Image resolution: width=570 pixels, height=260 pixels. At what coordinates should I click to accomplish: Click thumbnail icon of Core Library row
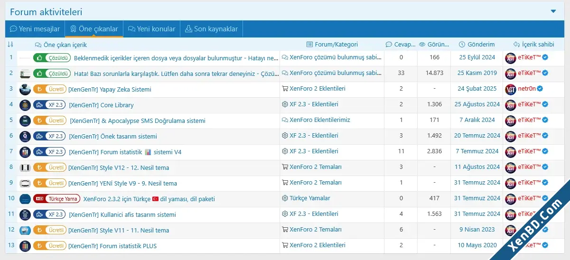pos(25,105)
